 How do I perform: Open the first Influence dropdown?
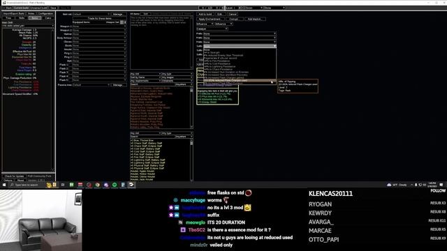[205, 24]
